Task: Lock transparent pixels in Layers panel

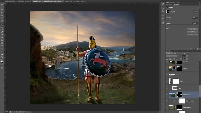Action: click(x=170, y=59)
